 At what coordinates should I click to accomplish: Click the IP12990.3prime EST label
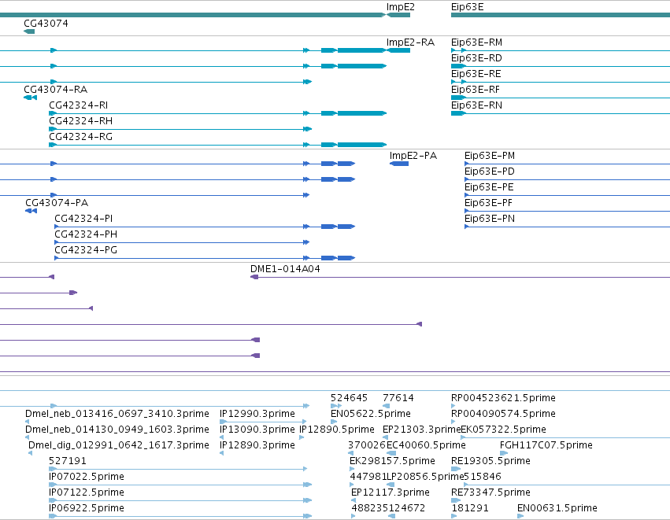coord(257,414)
